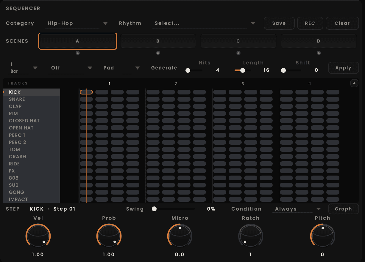The width and height of the screenshot is (365, 262).
Task: Click the Length value 16
Action: pyautogui.click(x=266, y=70)
